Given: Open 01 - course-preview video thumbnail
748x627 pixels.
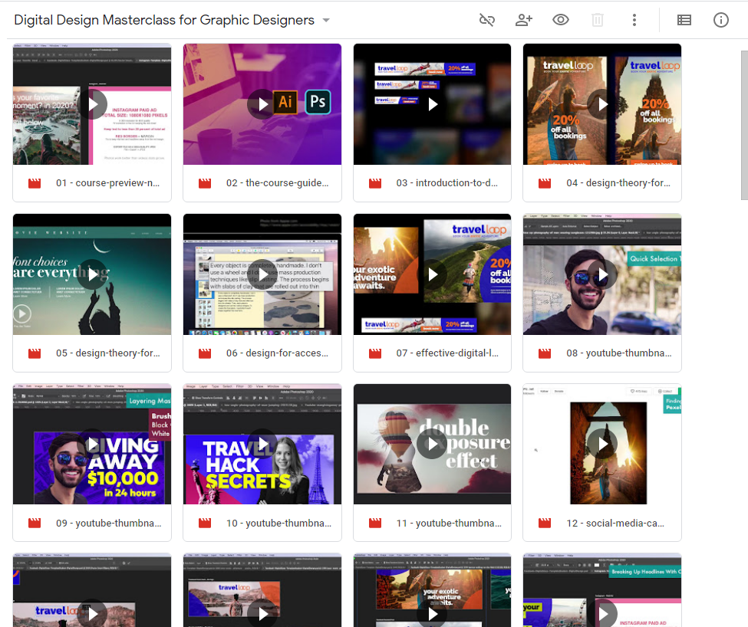Looking at the screenshot, I should (92, 104).
